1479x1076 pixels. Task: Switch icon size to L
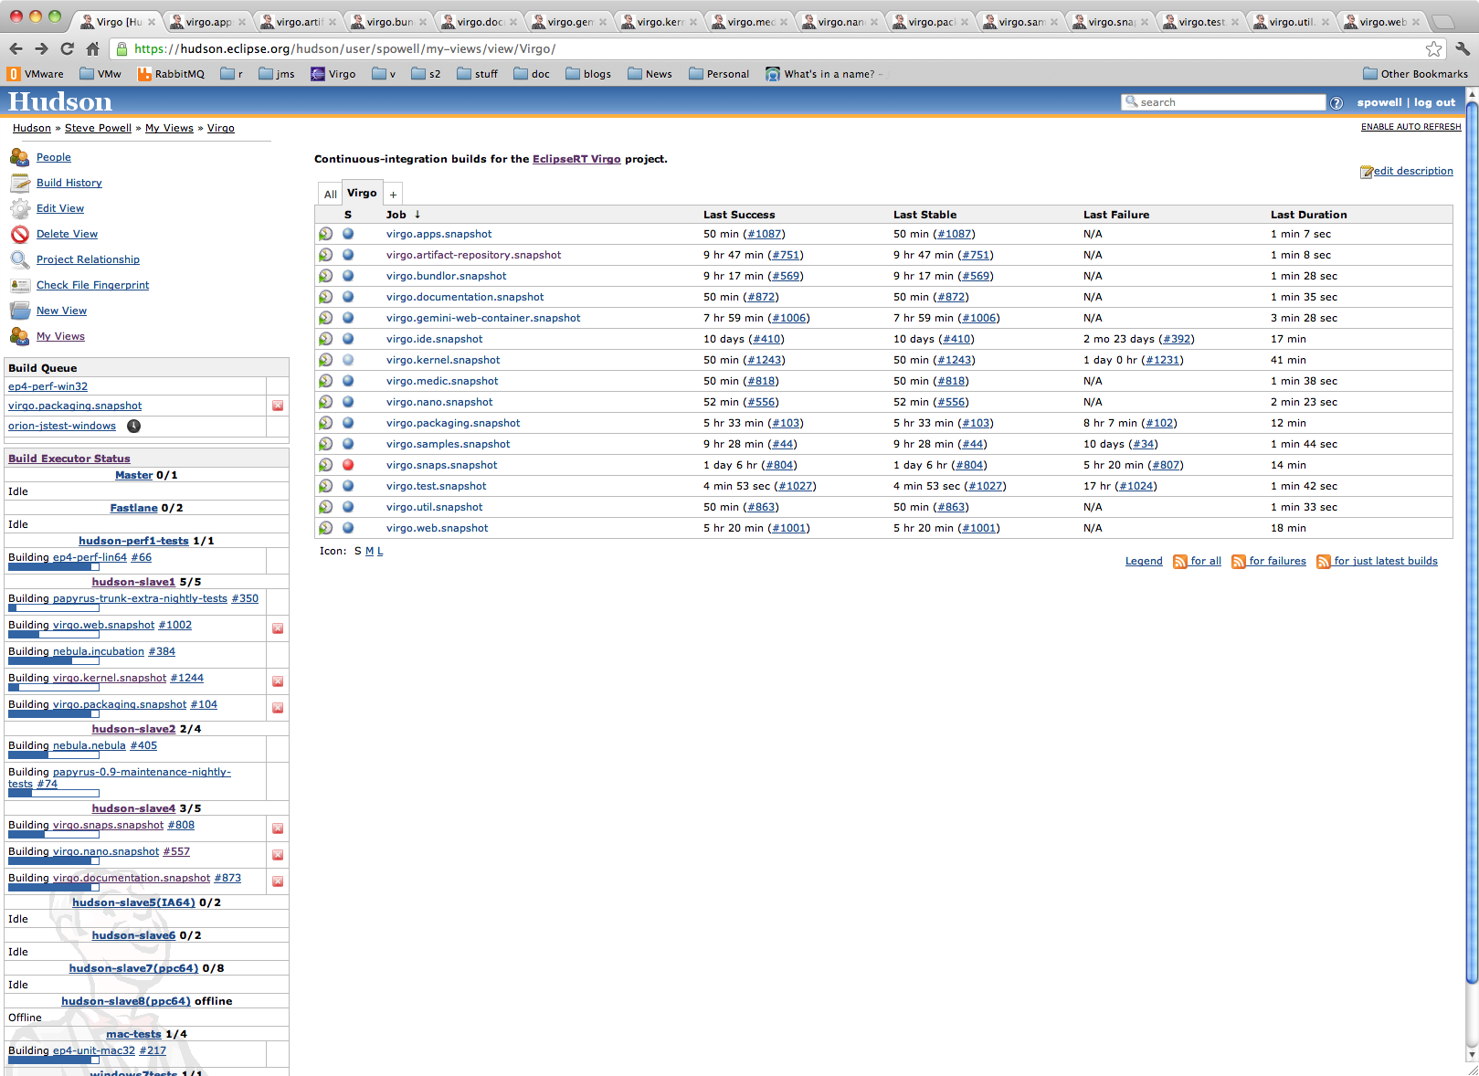click(x=380, y=552)
